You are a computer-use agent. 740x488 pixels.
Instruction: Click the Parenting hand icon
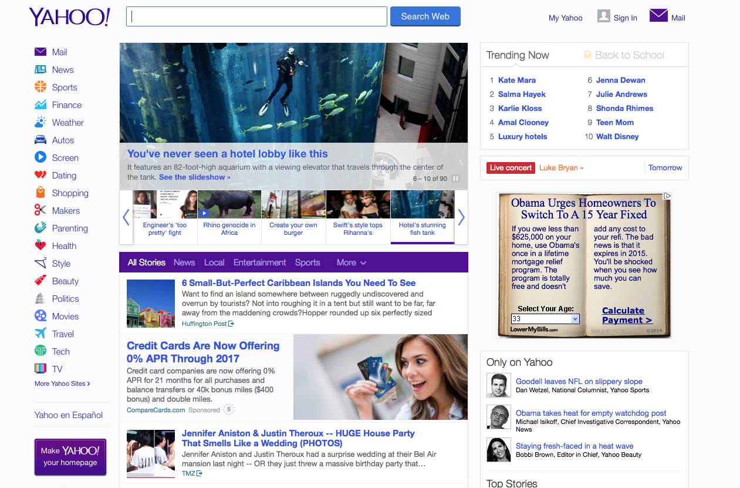point(40,228)
